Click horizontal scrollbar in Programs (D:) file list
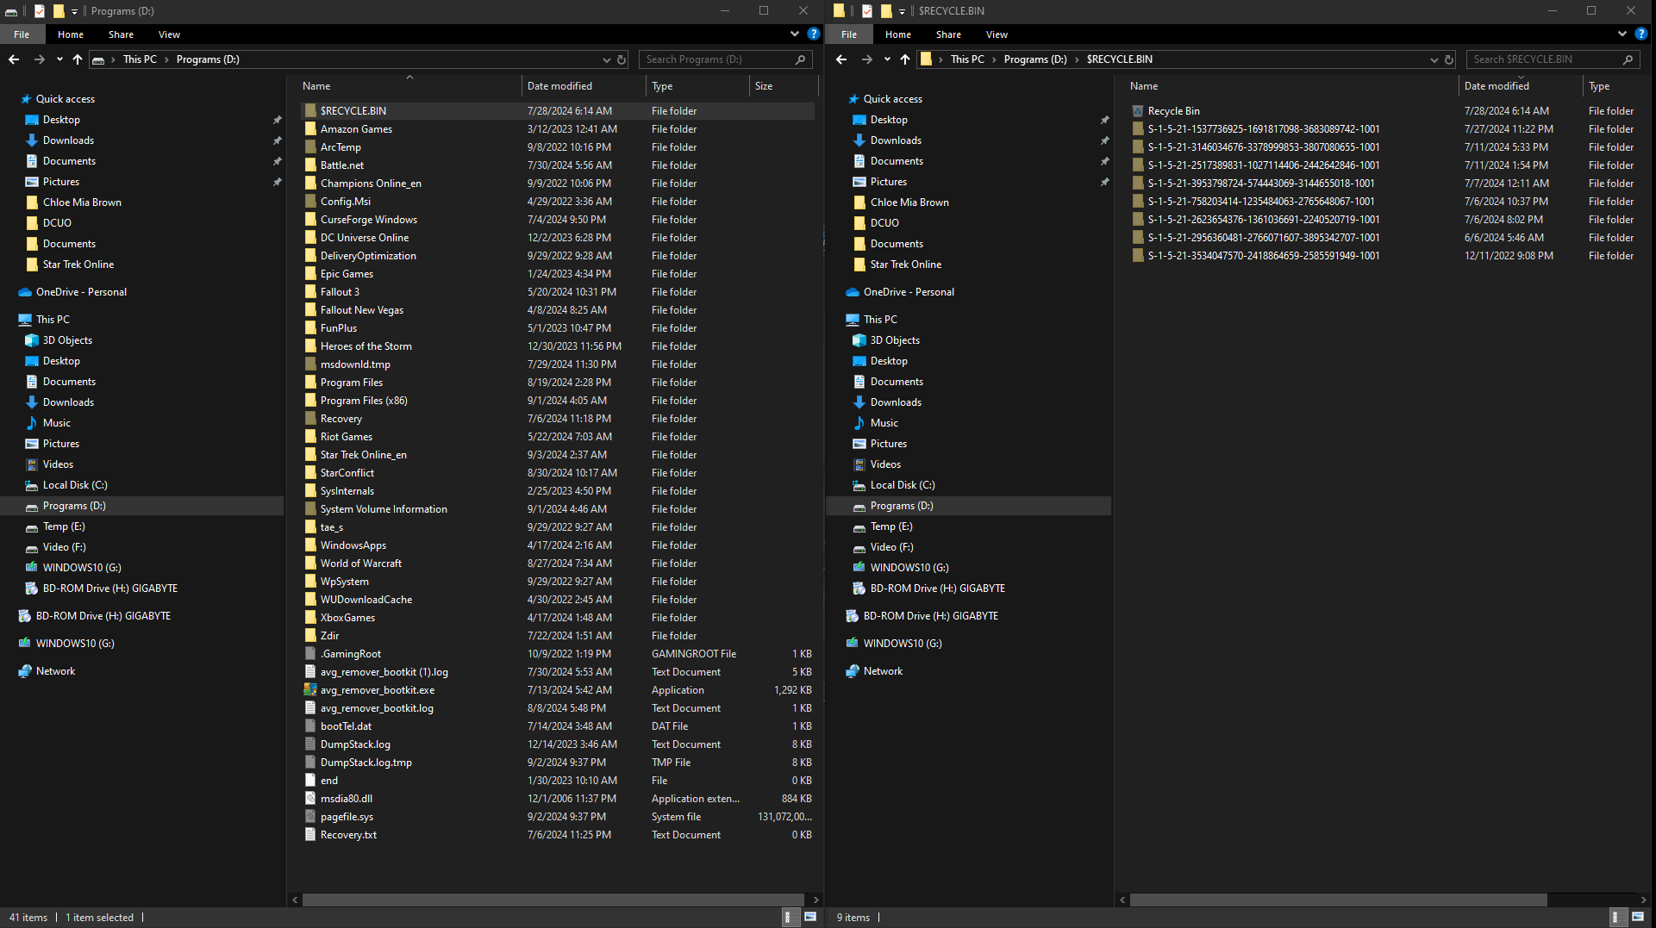 (x=553, y=900)
